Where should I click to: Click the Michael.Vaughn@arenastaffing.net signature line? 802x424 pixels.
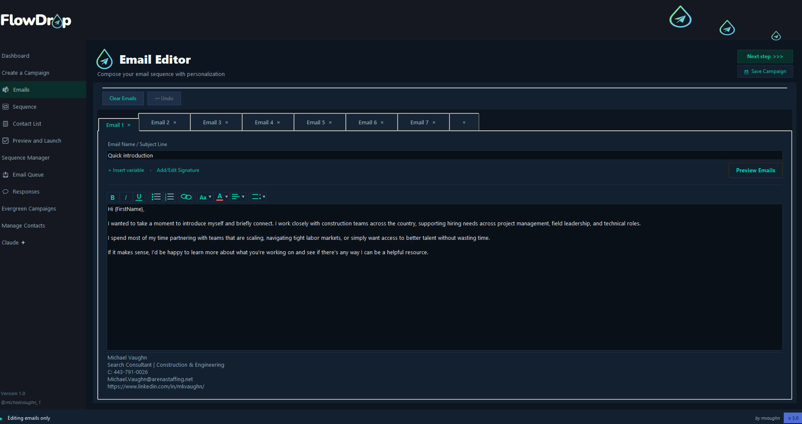150,379
